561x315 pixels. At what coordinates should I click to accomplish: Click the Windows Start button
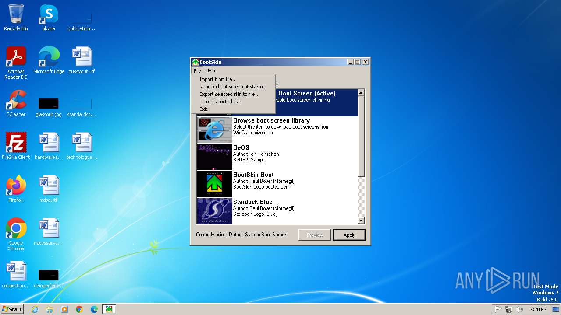pos(12,309)
